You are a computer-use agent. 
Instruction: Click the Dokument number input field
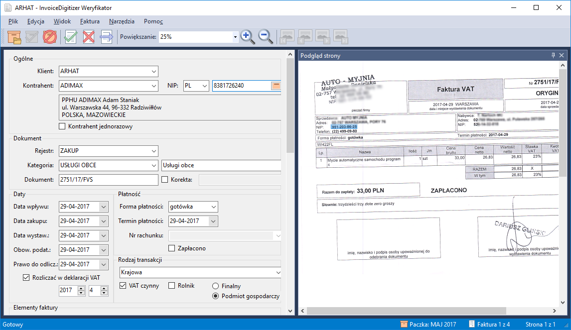108,180
